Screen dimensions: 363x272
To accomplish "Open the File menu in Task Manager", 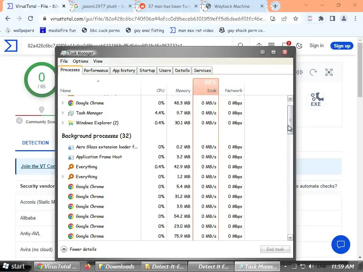I will (x=64, y=61).
